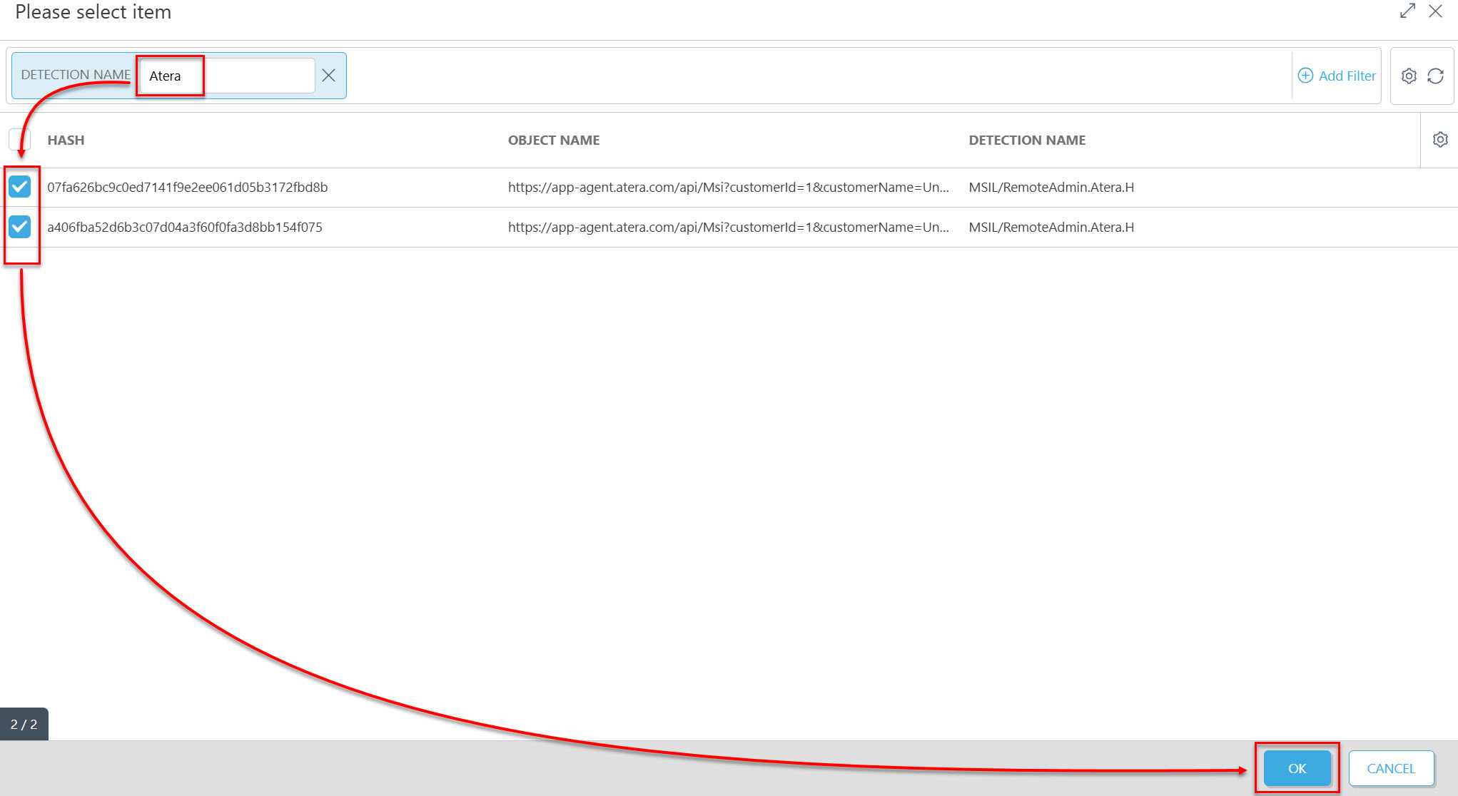Expand the dialog with the resize arrows icon

click(1407, 11)
